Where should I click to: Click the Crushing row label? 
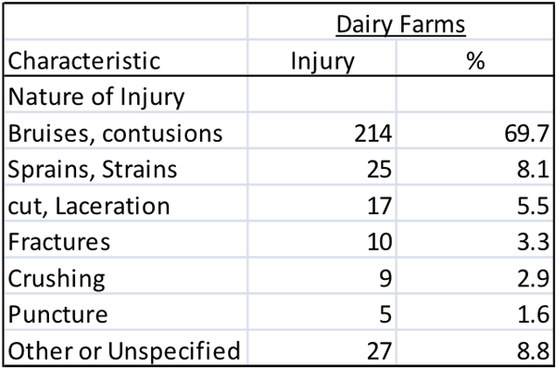57,279
